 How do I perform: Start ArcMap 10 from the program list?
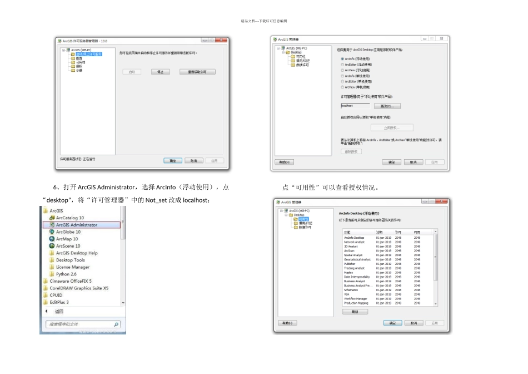coord(64,239)
